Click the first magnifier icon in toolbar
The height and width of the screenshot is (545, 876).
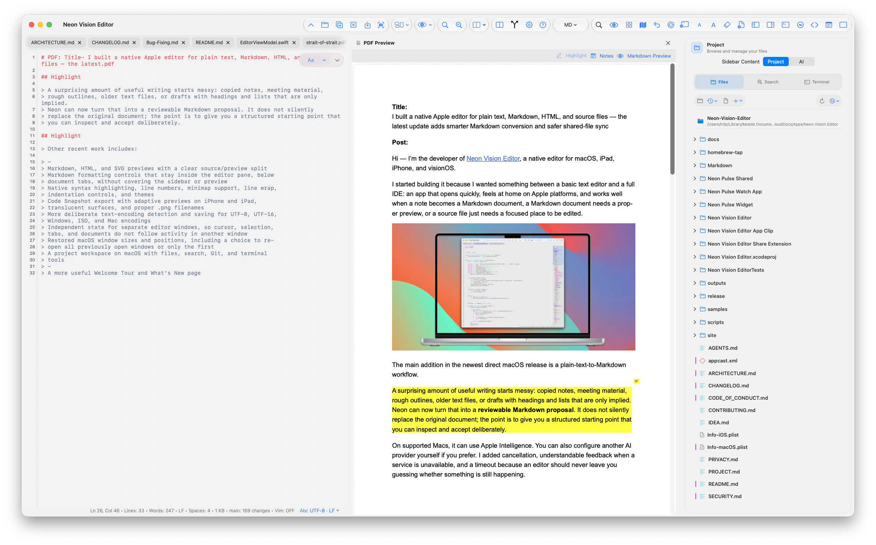pos(445,25)
